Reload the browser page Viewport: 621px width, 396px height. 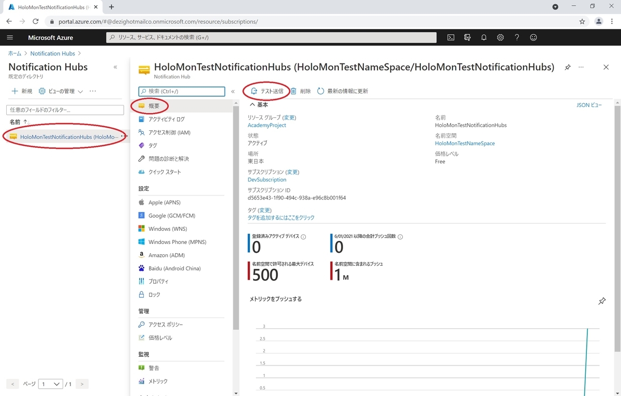point(36,21)
